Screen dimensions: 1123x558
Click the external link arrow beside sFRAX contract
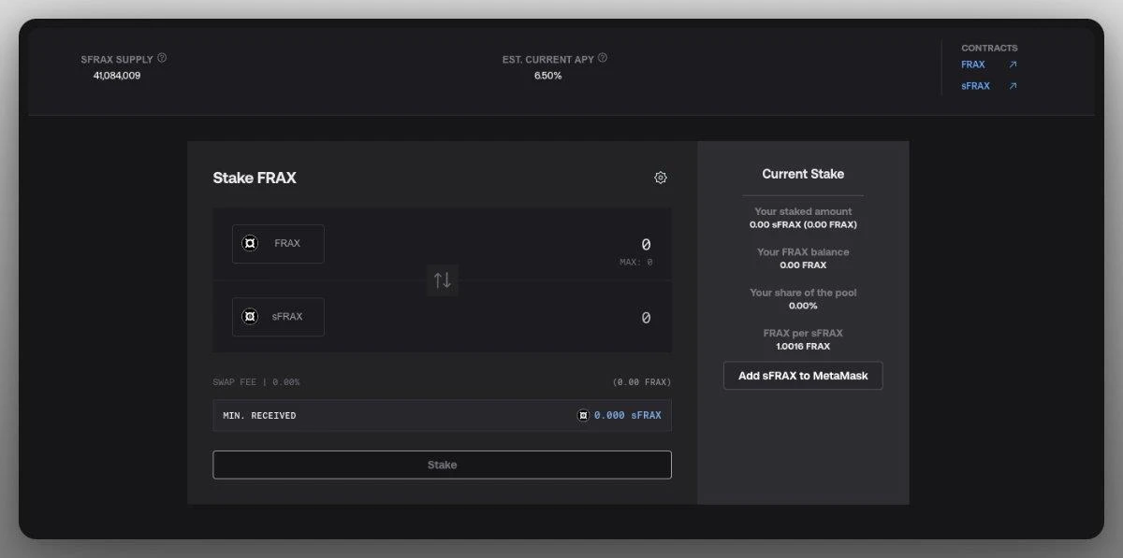pos(1012,85)
